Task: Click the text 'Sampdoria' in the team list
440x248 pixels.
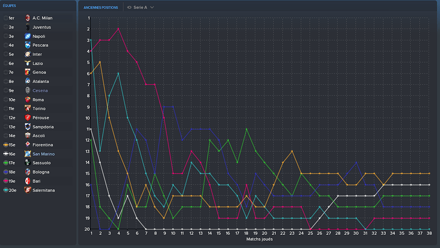Action: tap(43, 127)
